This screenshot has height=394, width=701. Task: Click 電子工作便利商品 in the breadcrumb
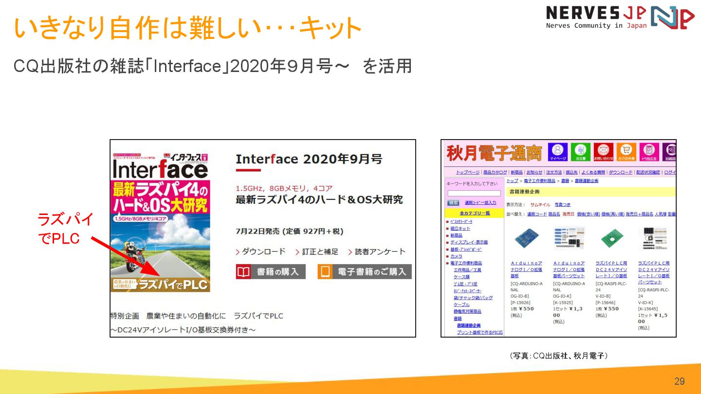540,180
